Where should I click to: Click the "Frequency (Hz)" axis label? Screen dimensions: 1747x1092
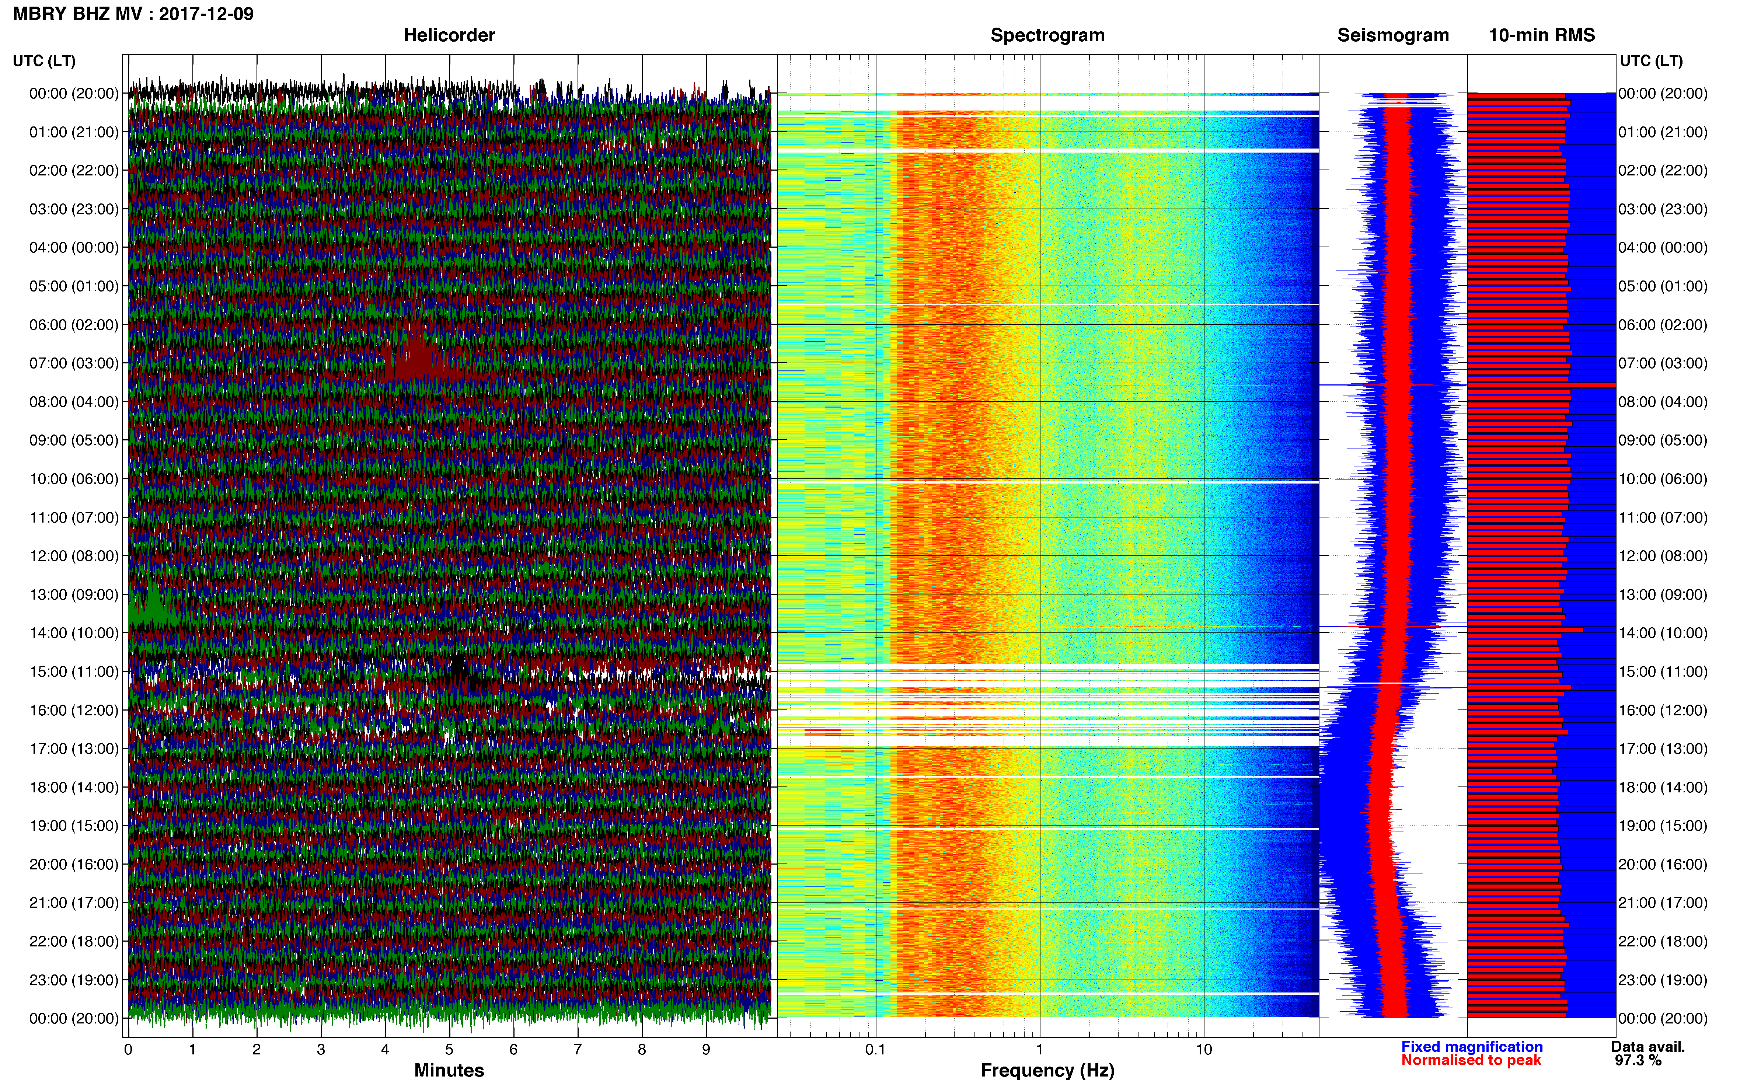(1047, 1070)
